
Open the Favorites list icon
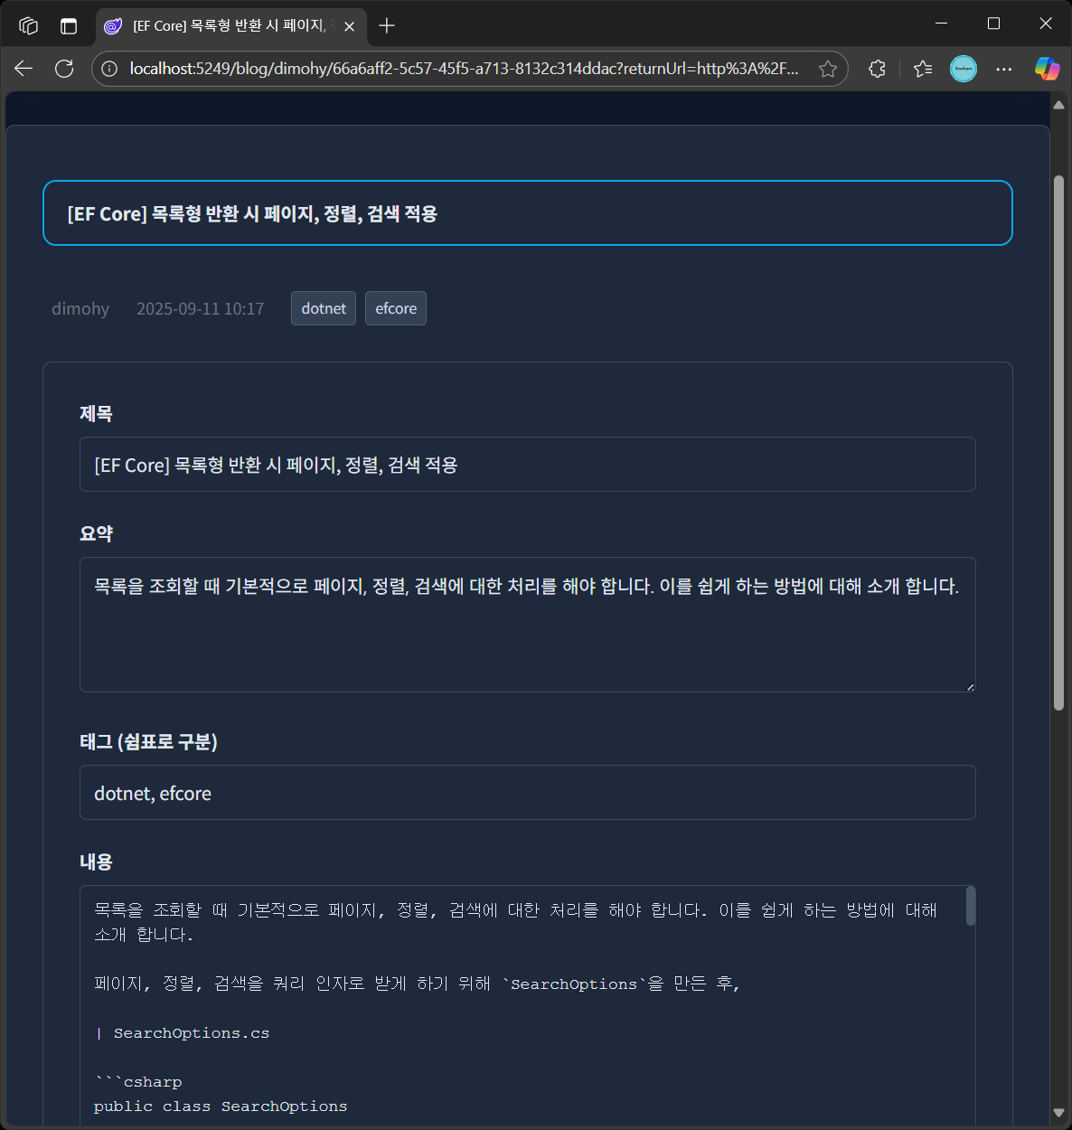[x=922, y=69]
